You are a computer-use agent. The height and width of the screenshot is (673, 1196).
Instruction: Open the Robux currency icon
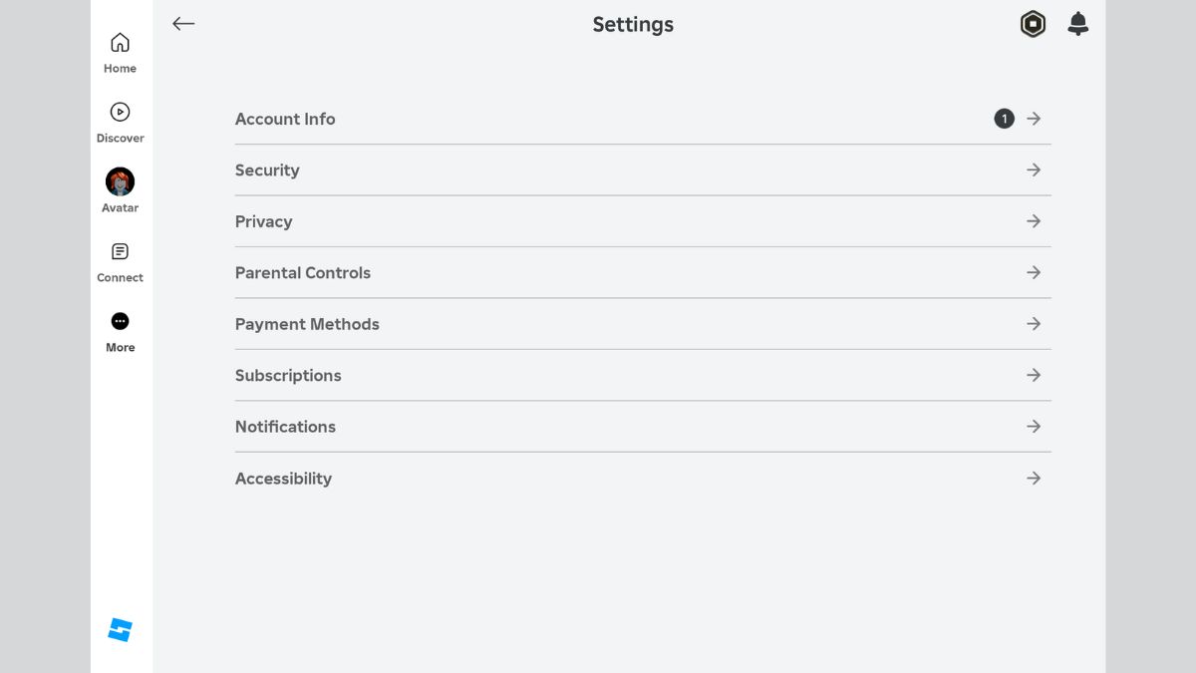tap(1033, 24)
